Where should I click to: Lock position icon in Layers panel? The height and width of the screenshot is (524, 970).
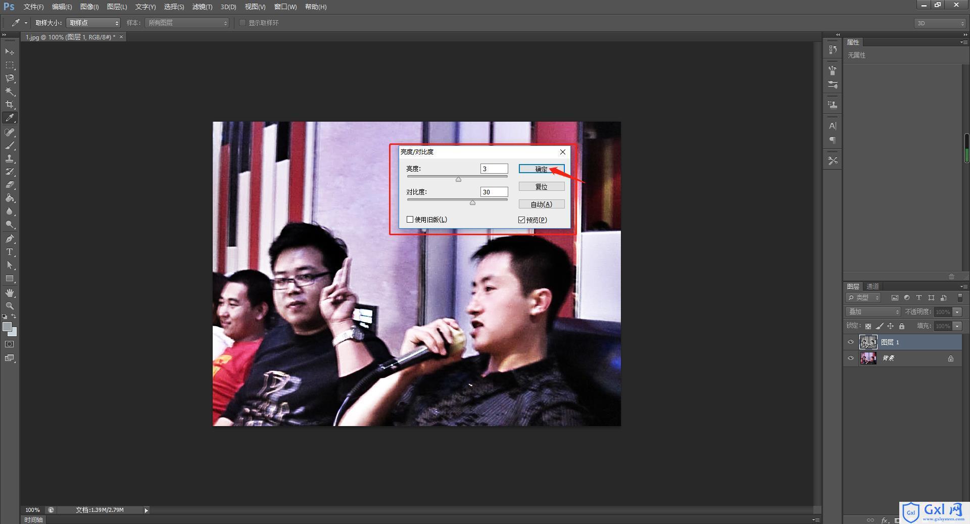tap(890, 326)
